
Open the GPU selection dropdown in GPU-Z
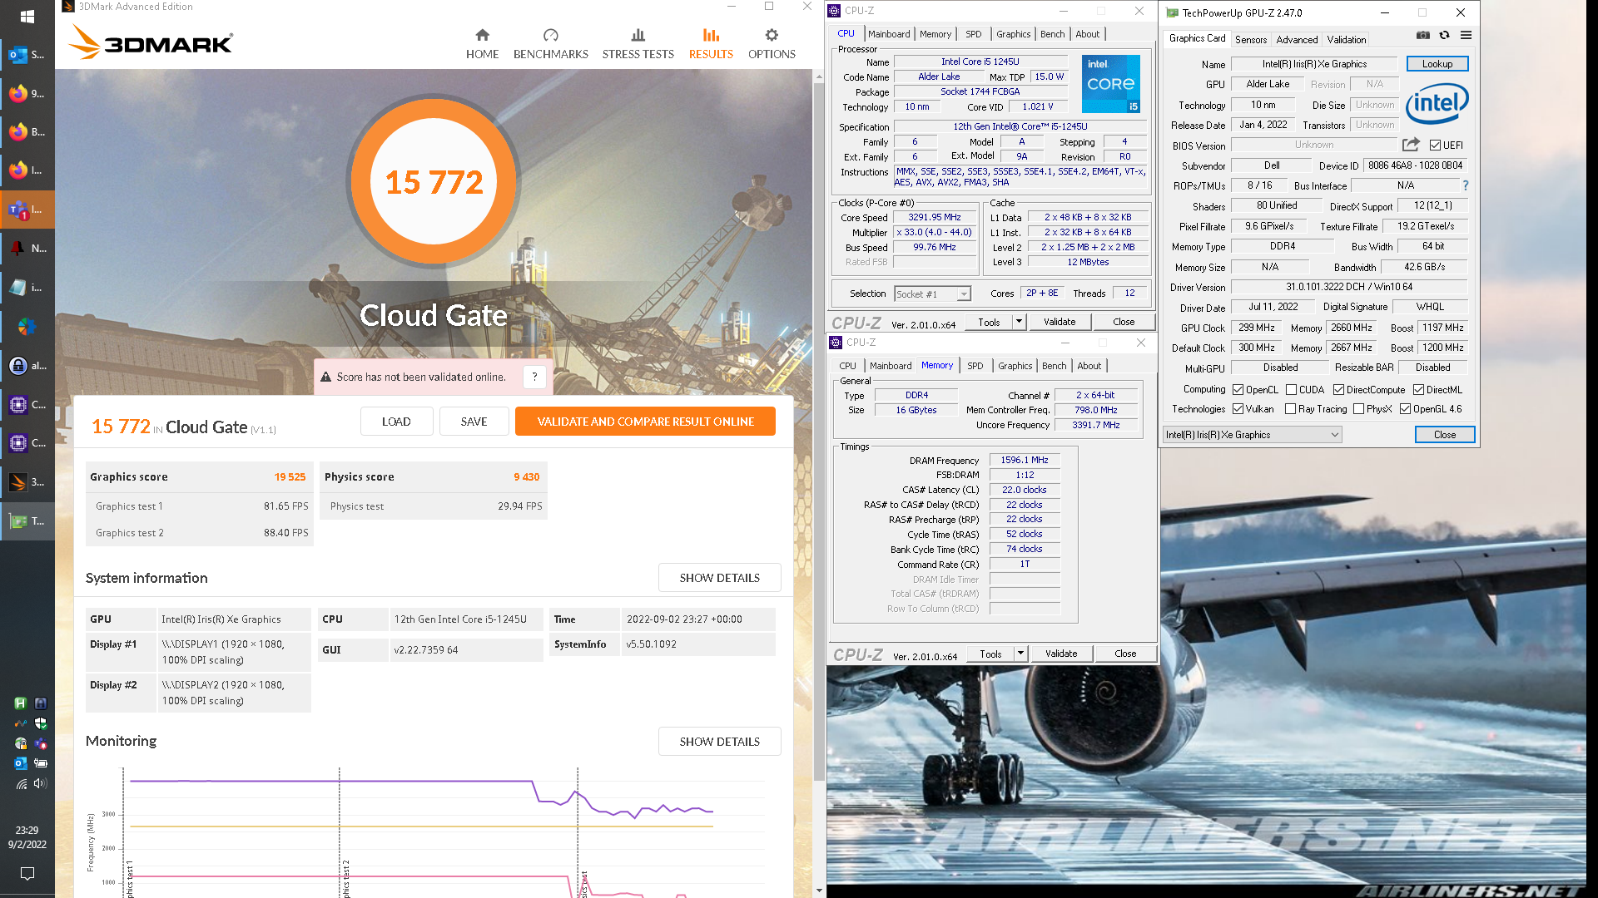pyautogui.click(x=1252, y=434)
